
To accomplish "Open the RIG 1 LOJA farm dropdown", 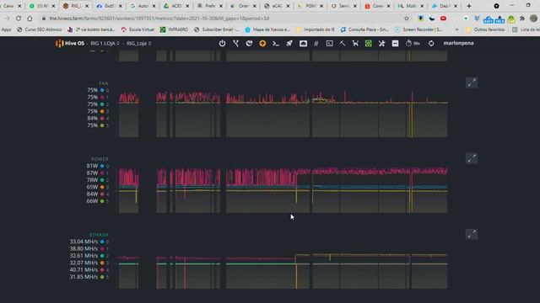I will [x=105, y=43].
